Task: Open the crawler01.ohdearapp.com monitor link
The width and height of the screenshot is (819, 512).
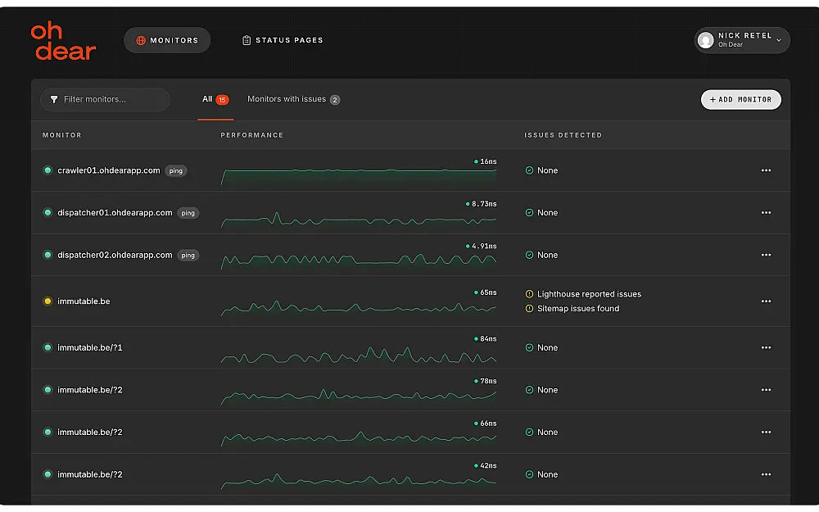Action: pyautogui.click(x=109, y=170)
